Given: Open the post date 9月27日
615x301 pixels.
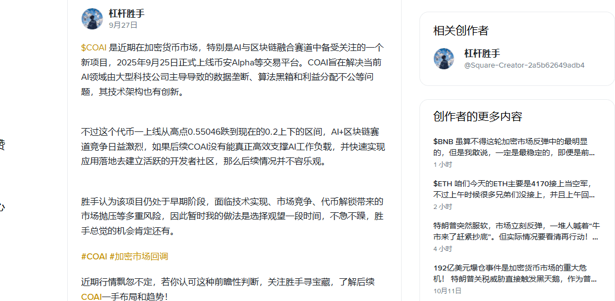Looking at the screenshot, I should click(x=123, y=25).
